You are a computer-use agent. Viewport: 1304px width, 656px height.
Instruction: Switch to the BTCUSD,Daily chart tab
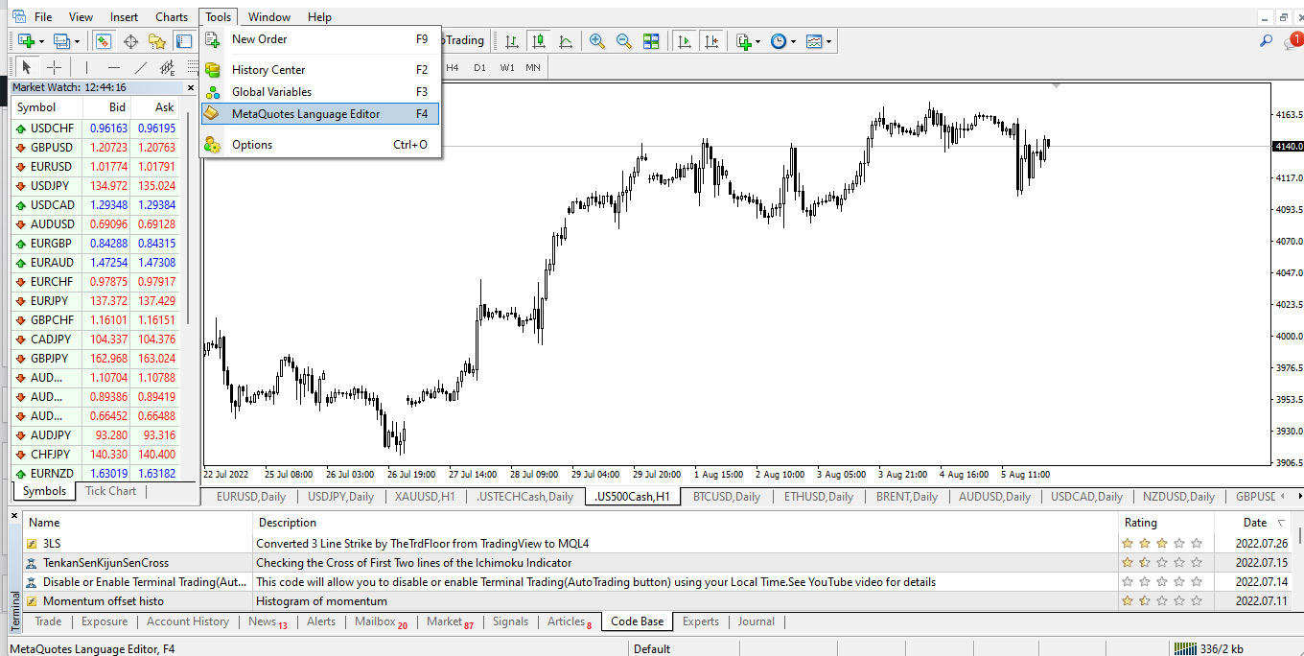coord(727,497)
